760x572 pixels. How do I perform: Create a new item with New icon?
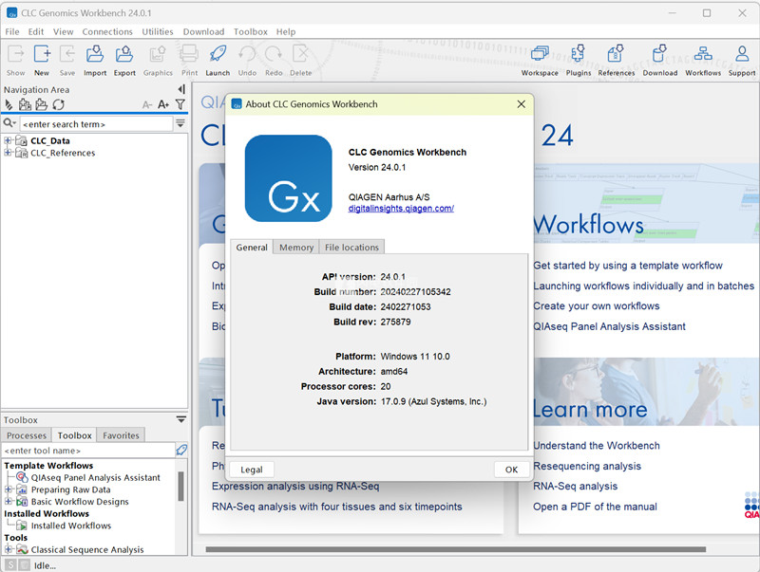tap(42, 61)
